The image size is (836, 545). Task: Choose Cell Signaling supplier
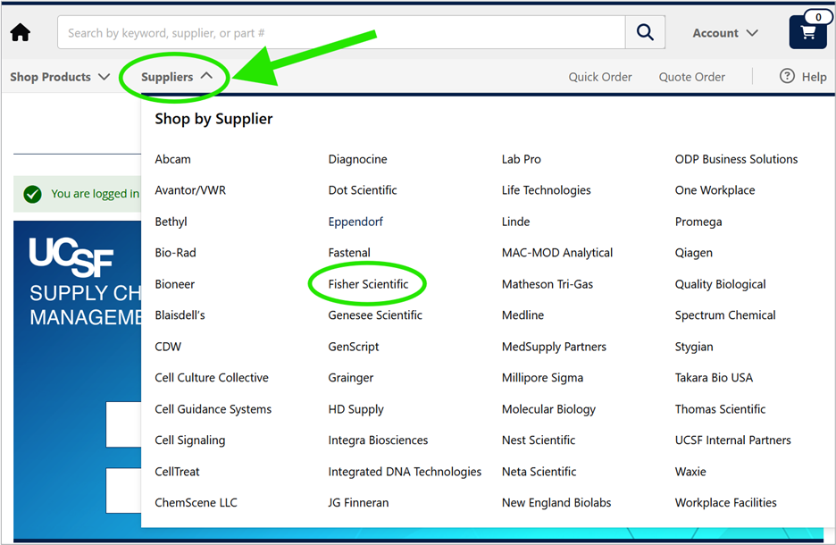pos(190,440)
